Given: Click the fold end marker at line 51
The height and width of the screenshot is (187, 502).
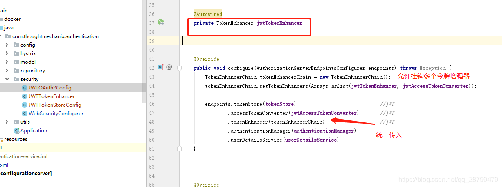Looking at the screenshot, I should point(179,148).
